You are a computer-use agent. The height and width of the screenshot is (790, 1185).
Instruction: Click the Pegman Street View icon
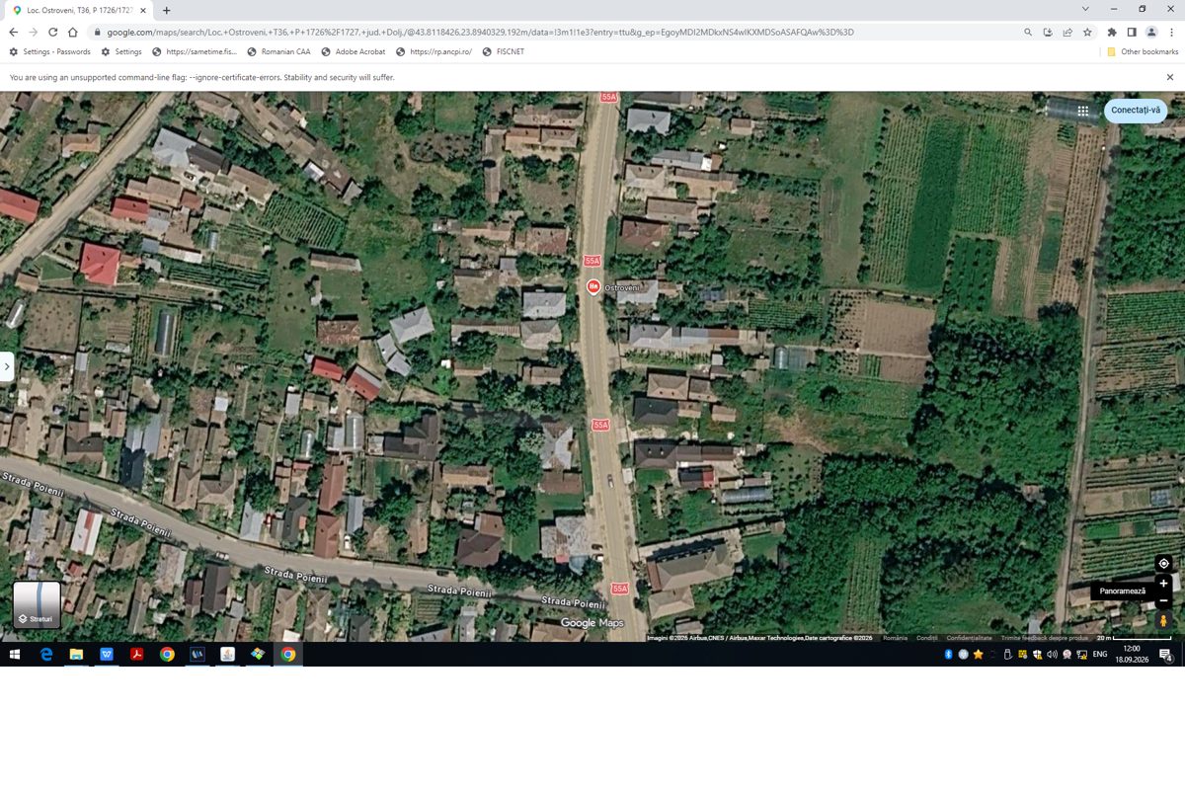click(x=1163, y=620)
